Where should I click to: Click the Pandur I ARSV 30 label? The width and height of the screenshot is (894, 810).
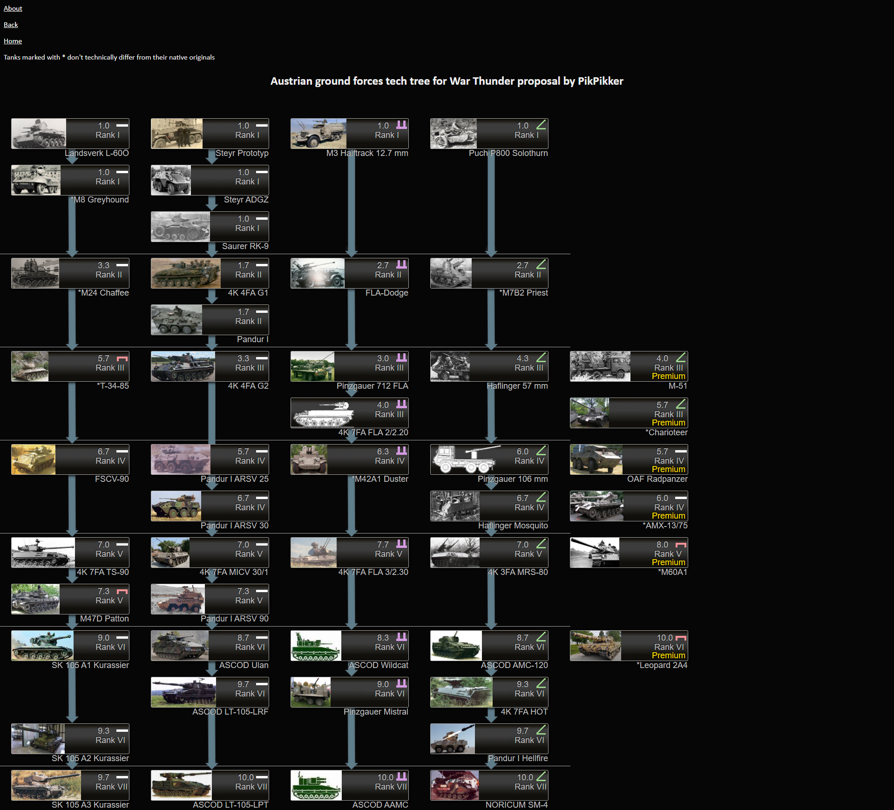pyautogui.click(x=234, y=526)
